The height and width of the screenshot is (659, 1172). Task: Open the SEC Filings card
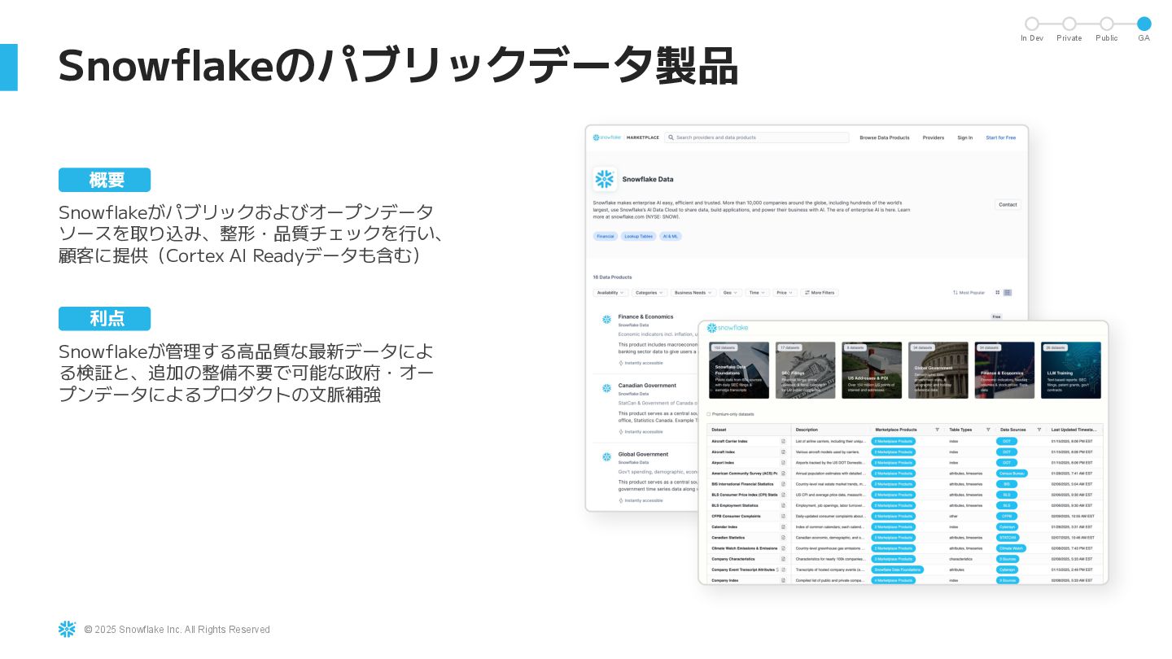tap(805, 370)
